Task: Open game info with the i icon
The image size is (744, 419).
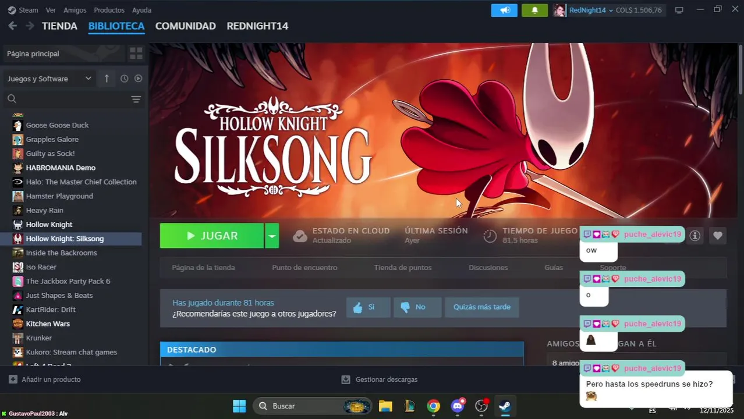Action: coord(695,236)
